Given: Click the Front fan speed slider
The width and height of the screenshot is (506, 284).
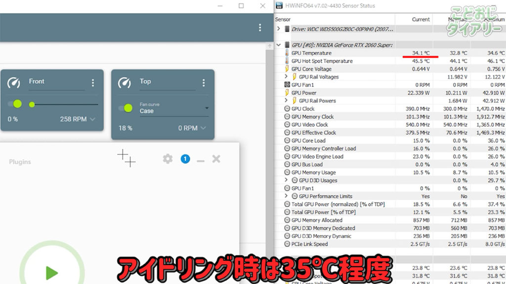Looking at the screenshot, I should (x=64, y=105).
